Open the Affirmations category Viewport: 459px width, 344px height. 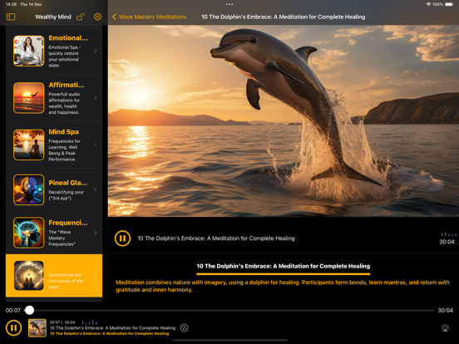(54, 98)
